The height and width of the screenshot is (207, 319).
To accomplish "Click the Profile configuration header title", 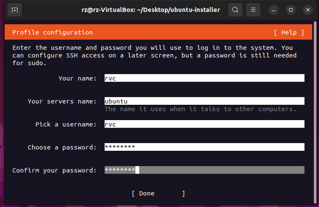I will point(53,32).
